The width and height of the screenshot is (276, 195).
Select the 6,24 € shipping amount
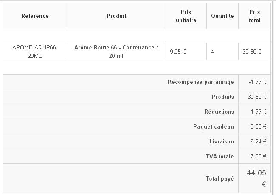coord(259,141)
